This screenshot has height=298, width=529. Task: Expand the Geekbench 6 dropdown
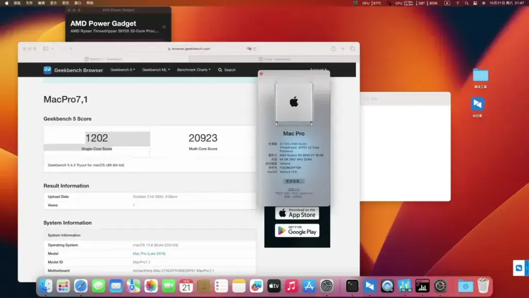122,70
